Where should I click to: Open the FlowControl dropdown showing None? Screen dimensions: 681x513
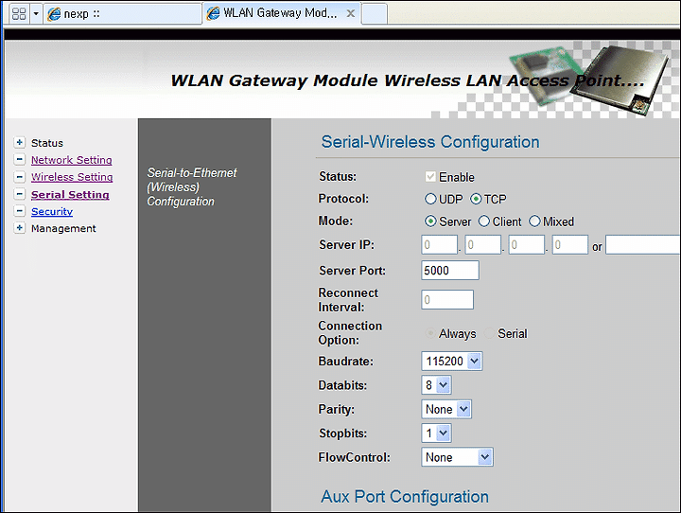457,457
